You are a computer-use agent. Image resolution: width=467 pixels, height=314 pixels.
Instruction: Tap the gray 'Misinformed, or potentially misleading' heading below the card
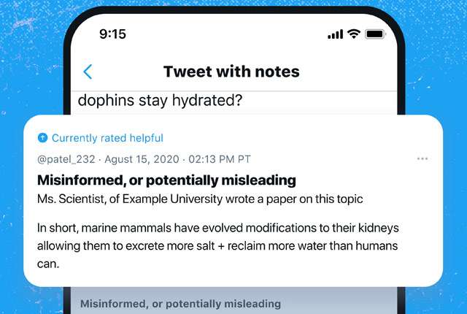point(180,304)
